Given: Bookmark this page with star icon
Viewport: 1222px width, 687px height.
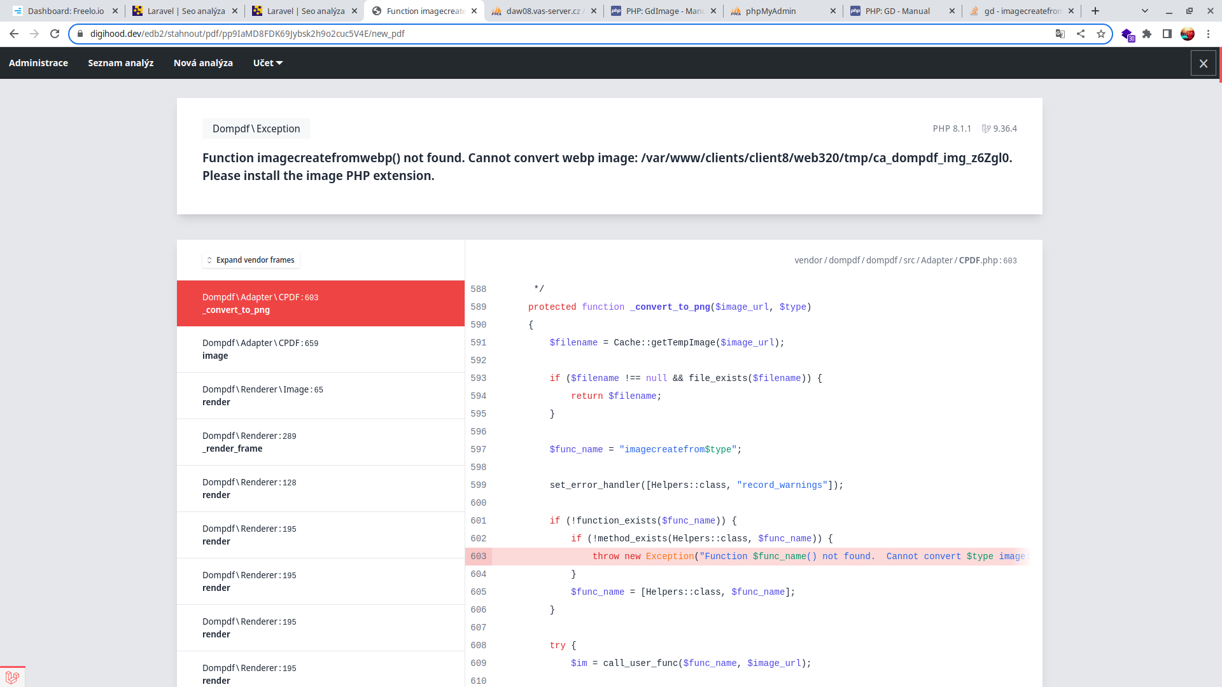Looking at the screenshot, I should [x=1101, y=34].
